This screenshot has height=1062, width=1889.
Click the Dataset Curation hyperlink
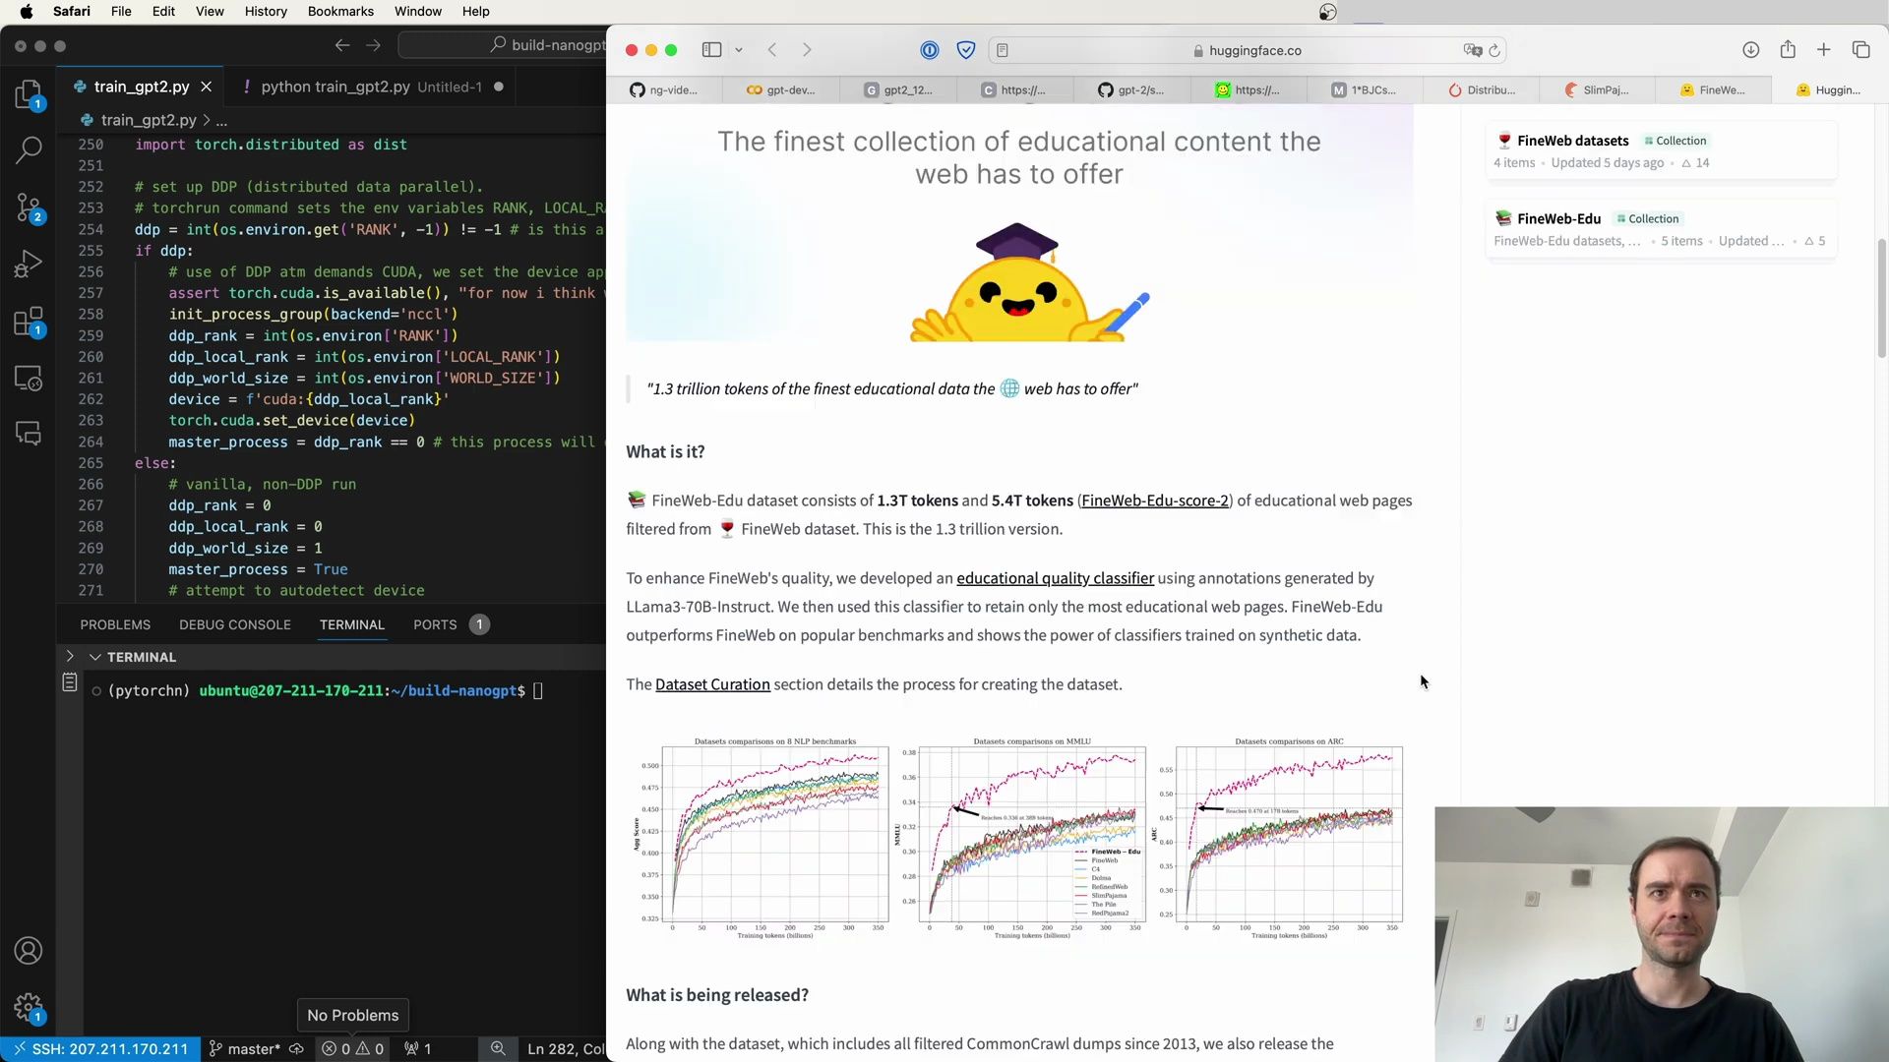pos(712,683)
